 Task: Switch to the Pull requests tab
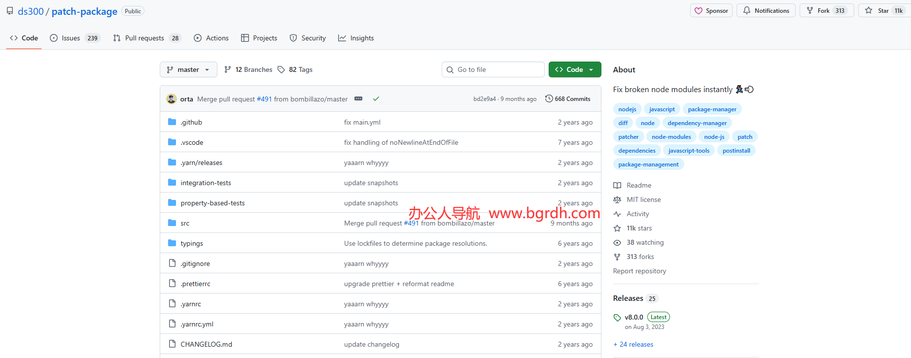[147, 38]
